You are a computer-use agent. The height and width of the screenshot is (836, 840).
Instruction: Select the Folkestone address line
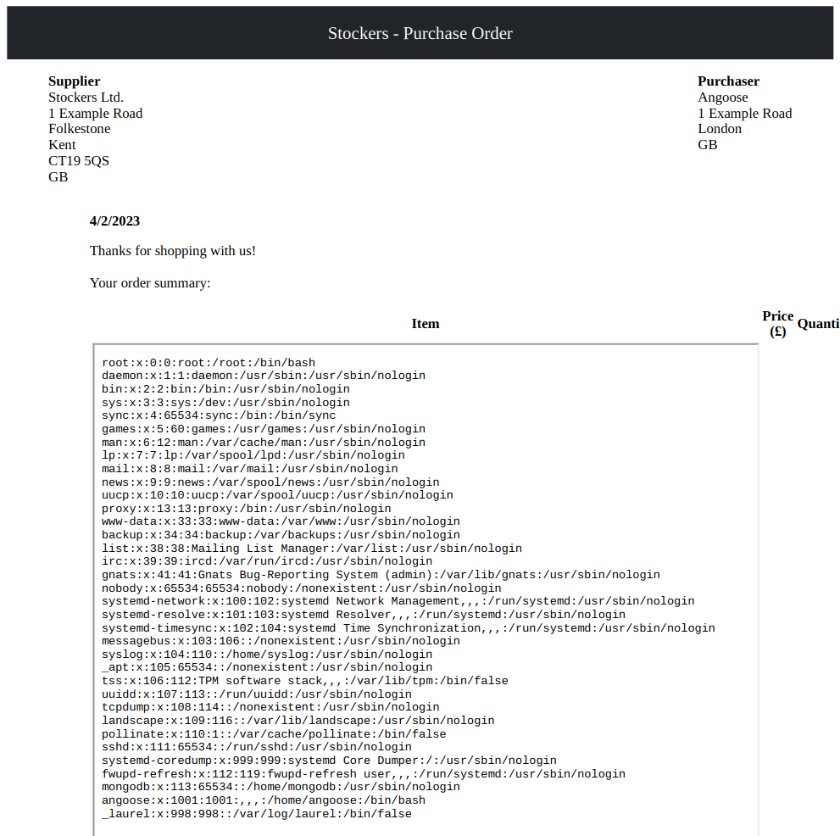click(79, 129)
